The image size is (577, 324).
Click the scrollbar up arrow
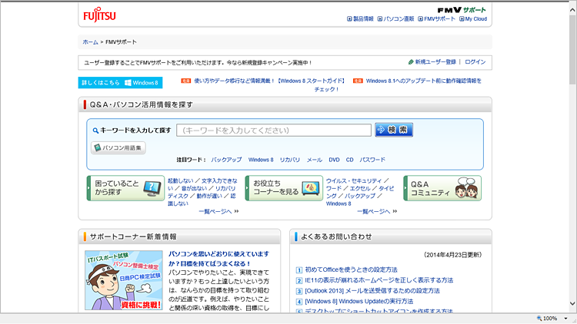click(572, 10)
